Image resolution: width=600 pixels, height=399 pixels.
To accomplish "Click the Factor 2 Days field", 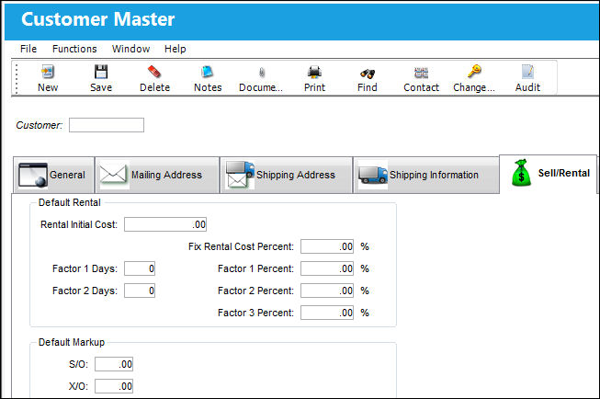I will click(140, 291).
